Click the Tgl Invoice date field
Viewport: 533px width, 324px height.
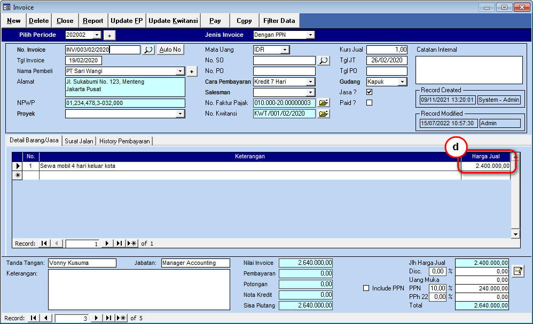pyautogui.click(x=83, y=60)
